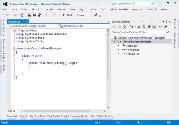179x125 pixels.
Task: Open the BUILD menu
Action: point(49,9)
